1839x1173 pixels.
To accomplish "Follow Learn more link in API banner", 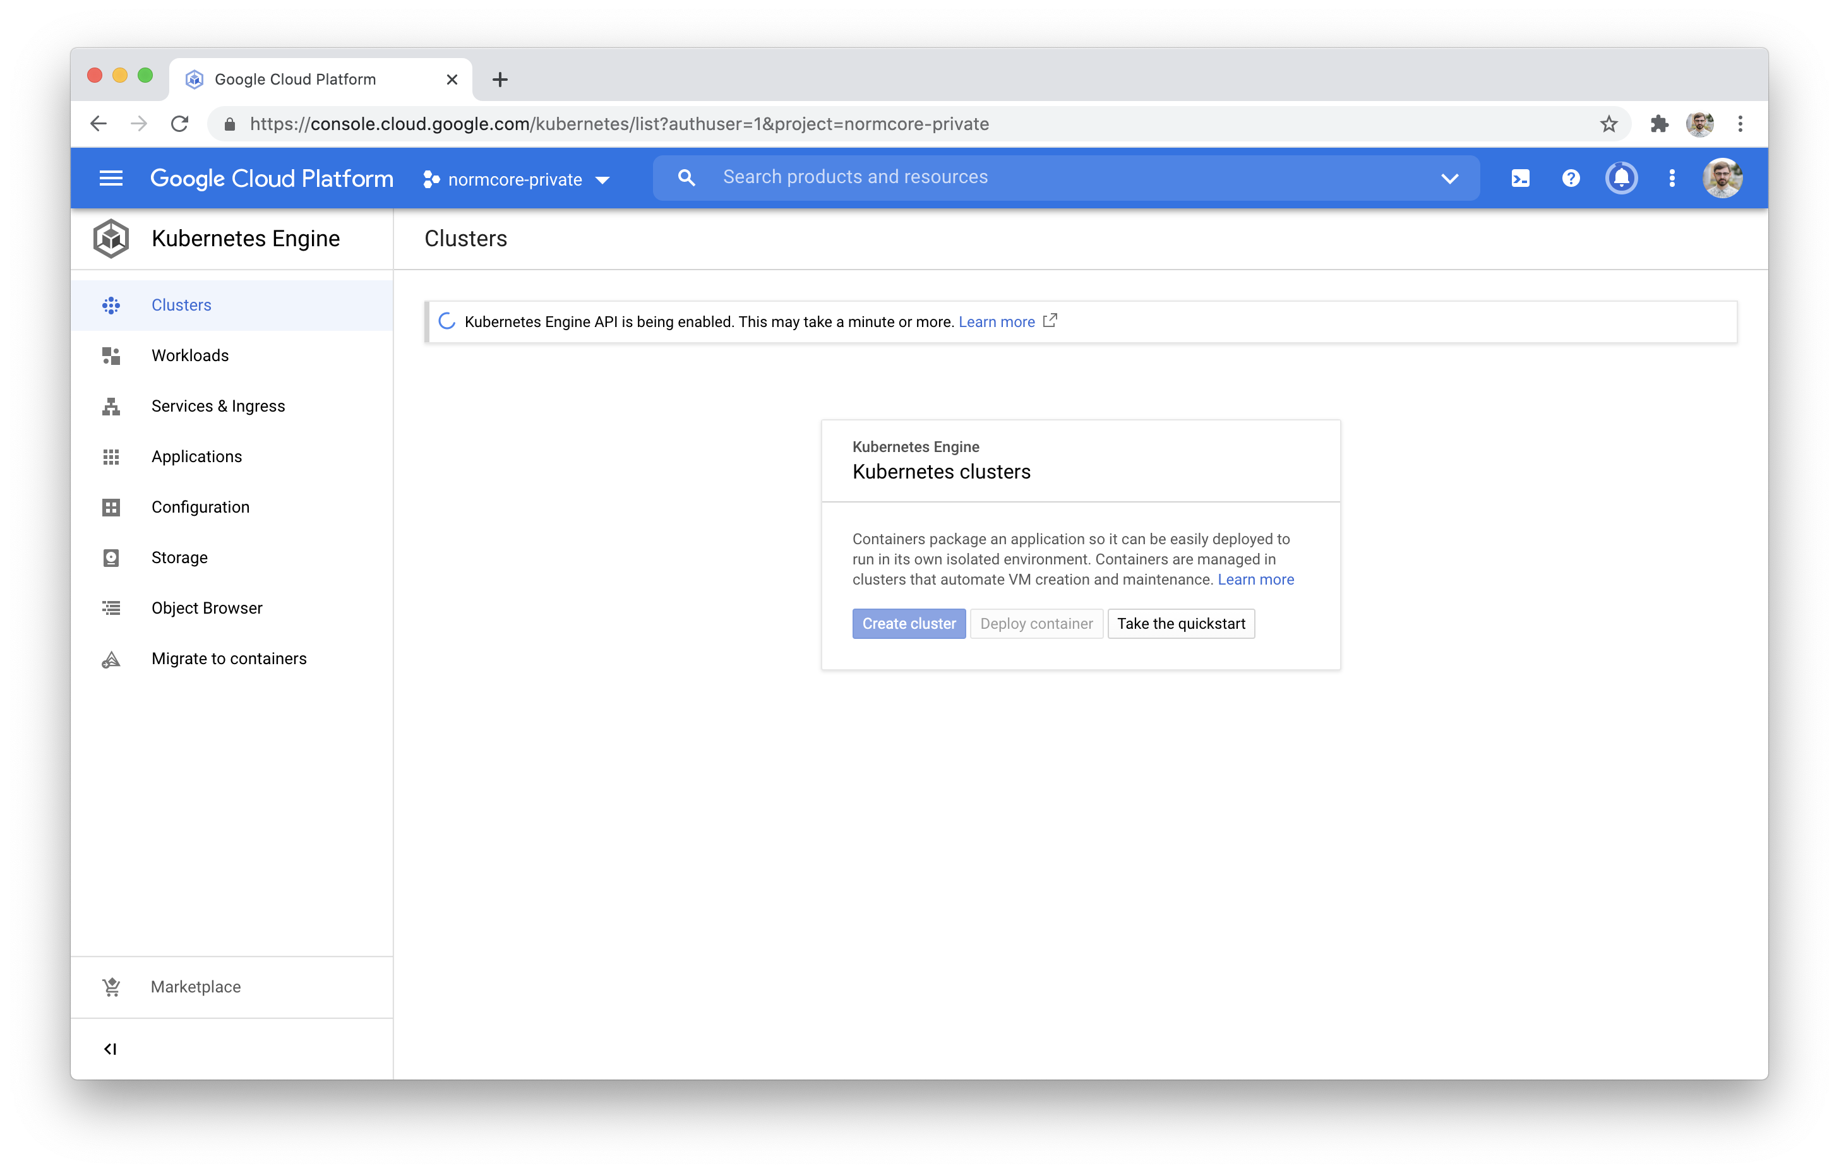I will (x=996, y=321).
